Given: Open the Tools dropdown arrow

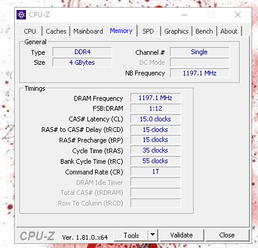Looking at the screenshot, I should click(x=152, y=235).
